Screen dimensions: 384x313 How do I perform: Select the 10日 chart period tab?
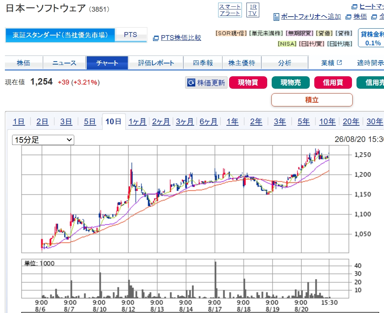114,122
